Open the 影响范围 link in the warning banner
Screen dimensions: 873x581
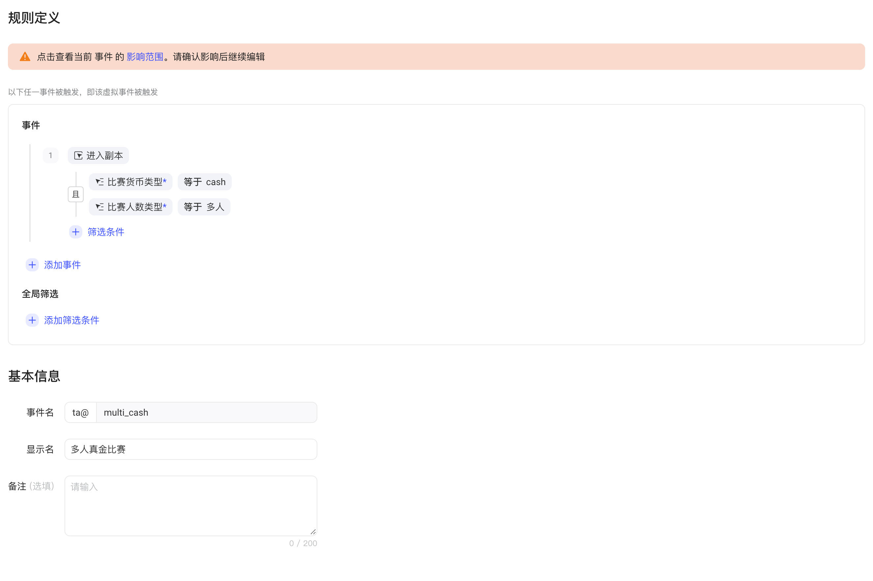(x=145, y=57)
